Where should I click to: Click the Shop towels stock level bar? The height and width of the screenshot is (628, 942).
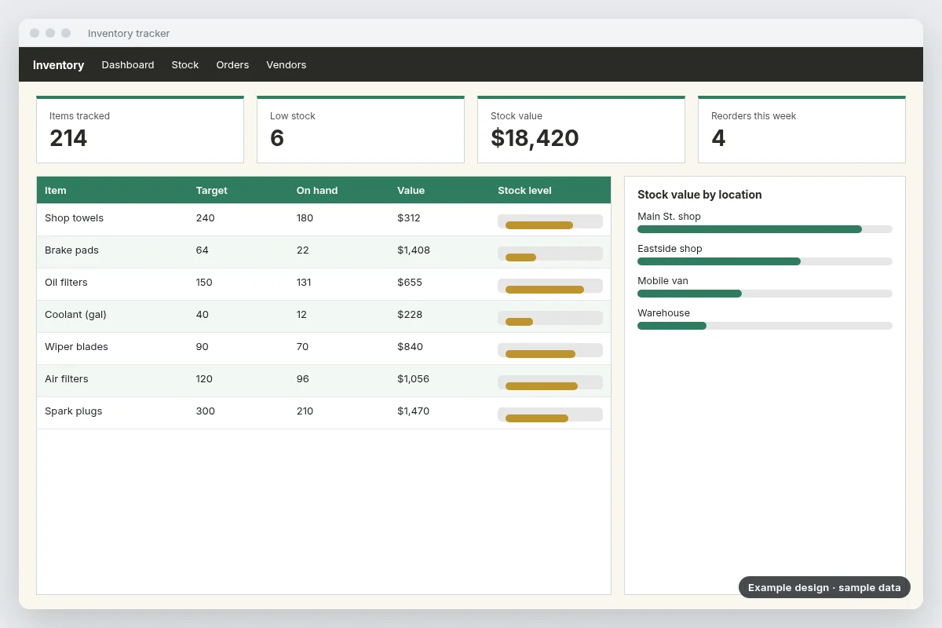coord(550,221)
